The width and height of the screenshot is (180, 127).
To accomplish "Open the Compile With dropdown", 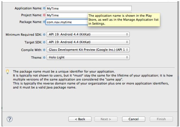I will tap(88, 50).
